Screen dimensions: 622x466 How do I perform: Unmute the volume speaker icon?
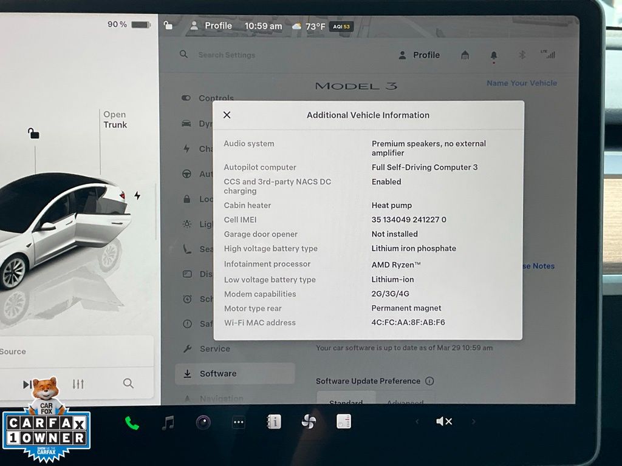444,422
